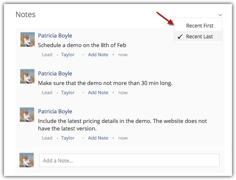This screenshot has height=180, width=236.
Task: Select text 'Schedule a demo on the 8th of Feb'
Action: (x=82, y=45)
